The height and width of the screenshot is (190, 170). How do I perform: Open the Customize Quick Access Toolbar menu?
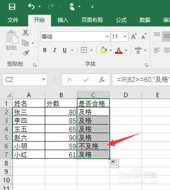92,7
